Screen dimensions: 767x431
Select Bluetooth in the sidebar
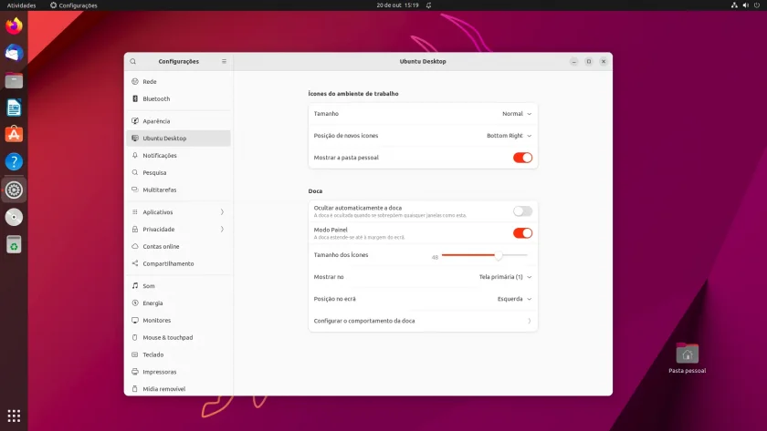point(179,98)
